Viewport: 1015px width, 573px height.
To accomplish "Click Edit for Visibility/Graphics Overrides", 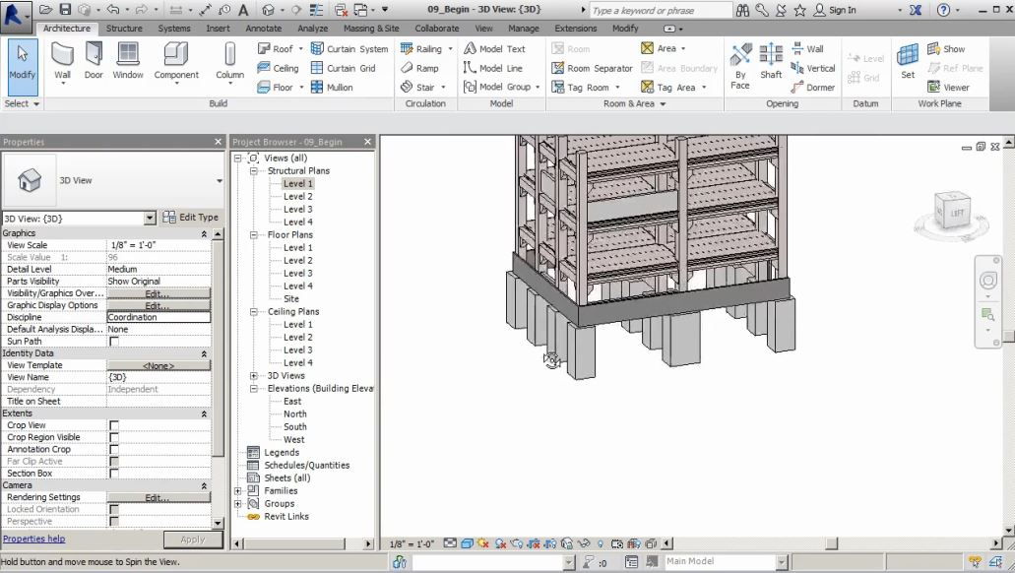I will pos(159,293).
